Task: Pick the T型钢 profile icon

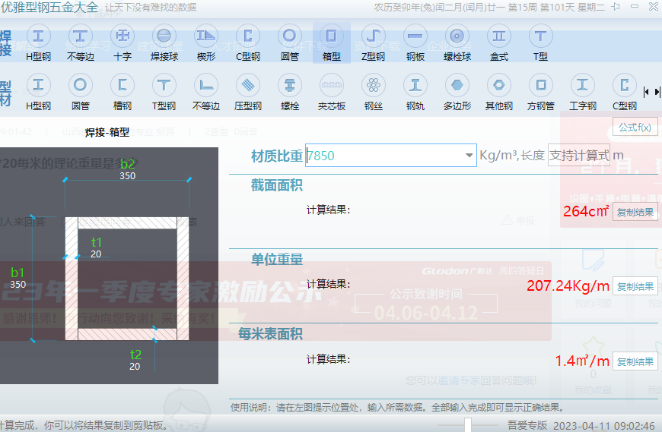Action: coord(164,92)
